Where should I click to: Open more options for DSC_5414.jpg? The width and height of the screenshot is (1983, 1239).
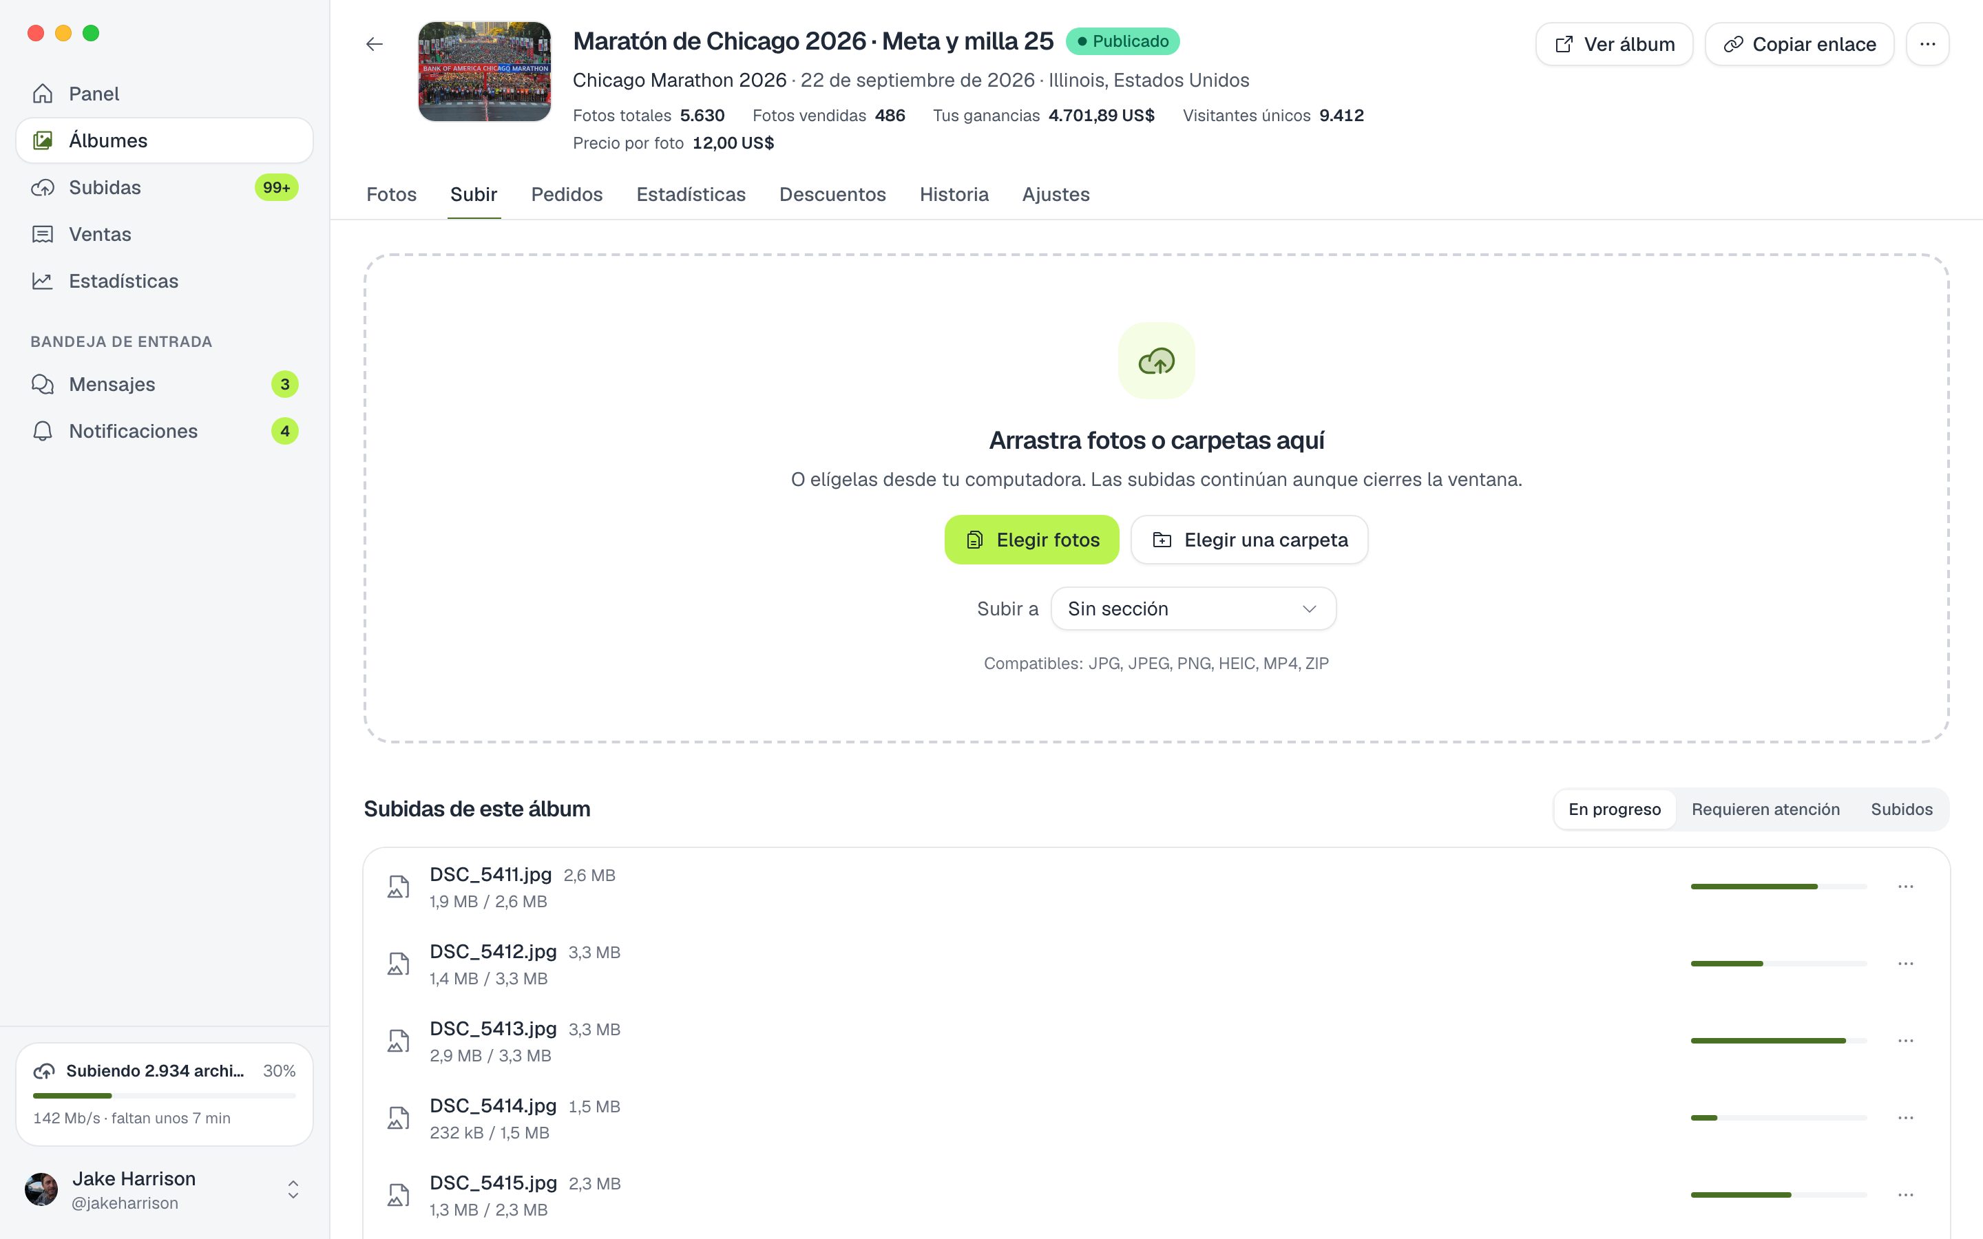[x=1906, y=1118]
